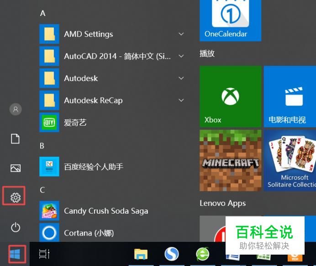Click the Autodesk folder icon
This screenshot has width=316, height=266.
(x=49, y=78)
